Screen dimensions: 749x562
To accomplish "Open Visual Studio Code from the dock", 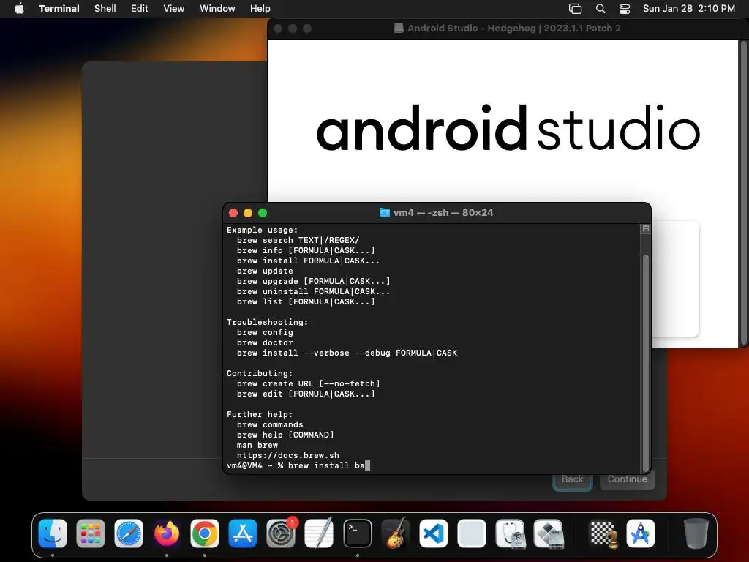I will 434,533.
